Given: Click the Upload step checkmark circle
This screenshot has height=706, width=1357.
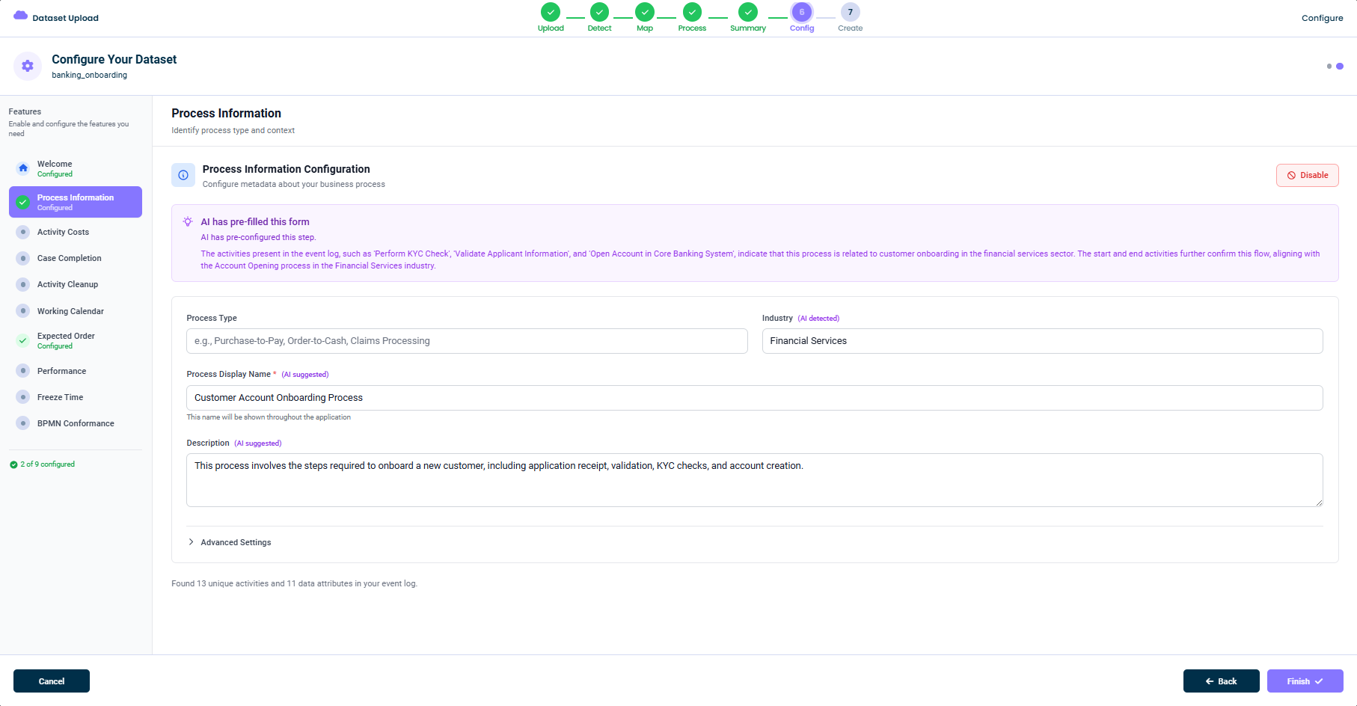Looking at the screenshot, I should [x=551, y=12].
